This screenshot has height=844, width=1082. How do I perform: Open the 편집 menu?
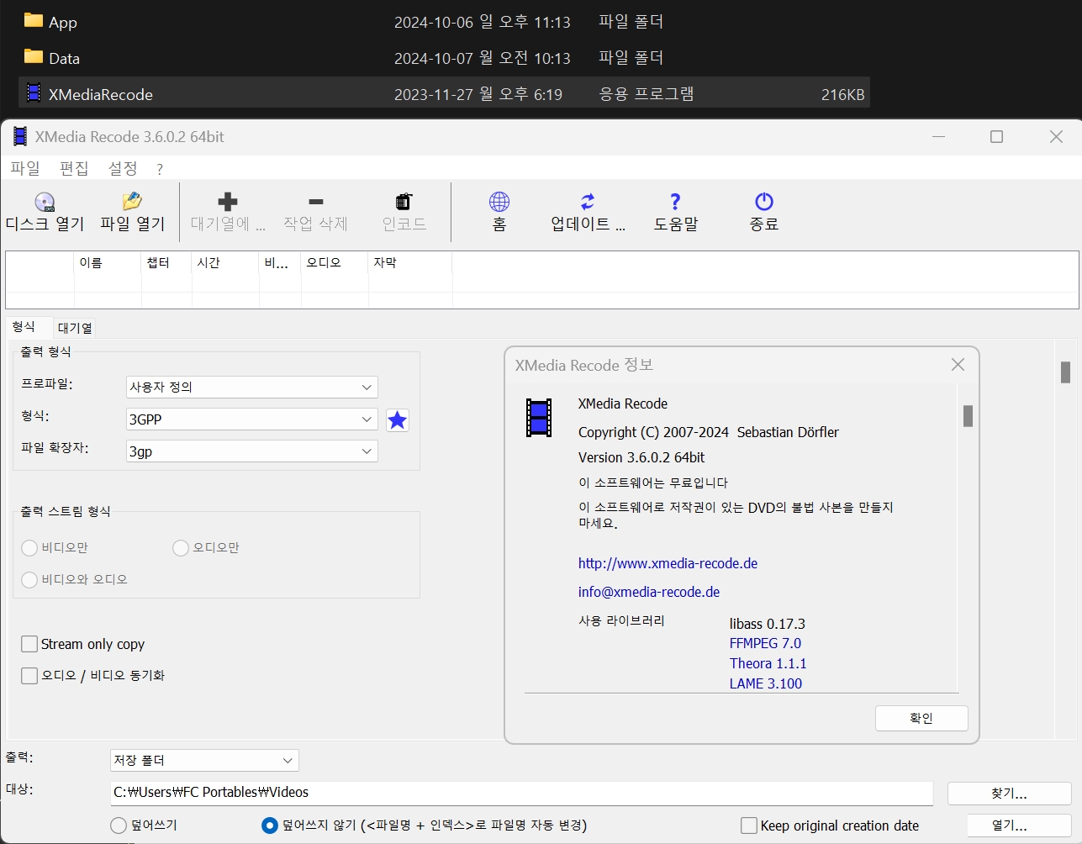point(74,168)
